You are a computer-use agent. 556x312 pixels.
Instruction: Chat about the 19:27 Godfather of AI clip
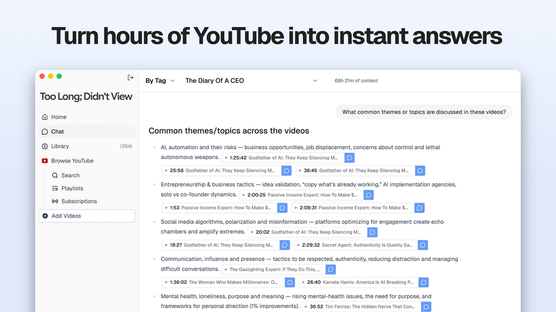(285, 245)
